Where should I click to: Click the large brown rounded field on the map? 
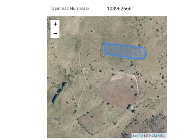(x=119, y=91)
